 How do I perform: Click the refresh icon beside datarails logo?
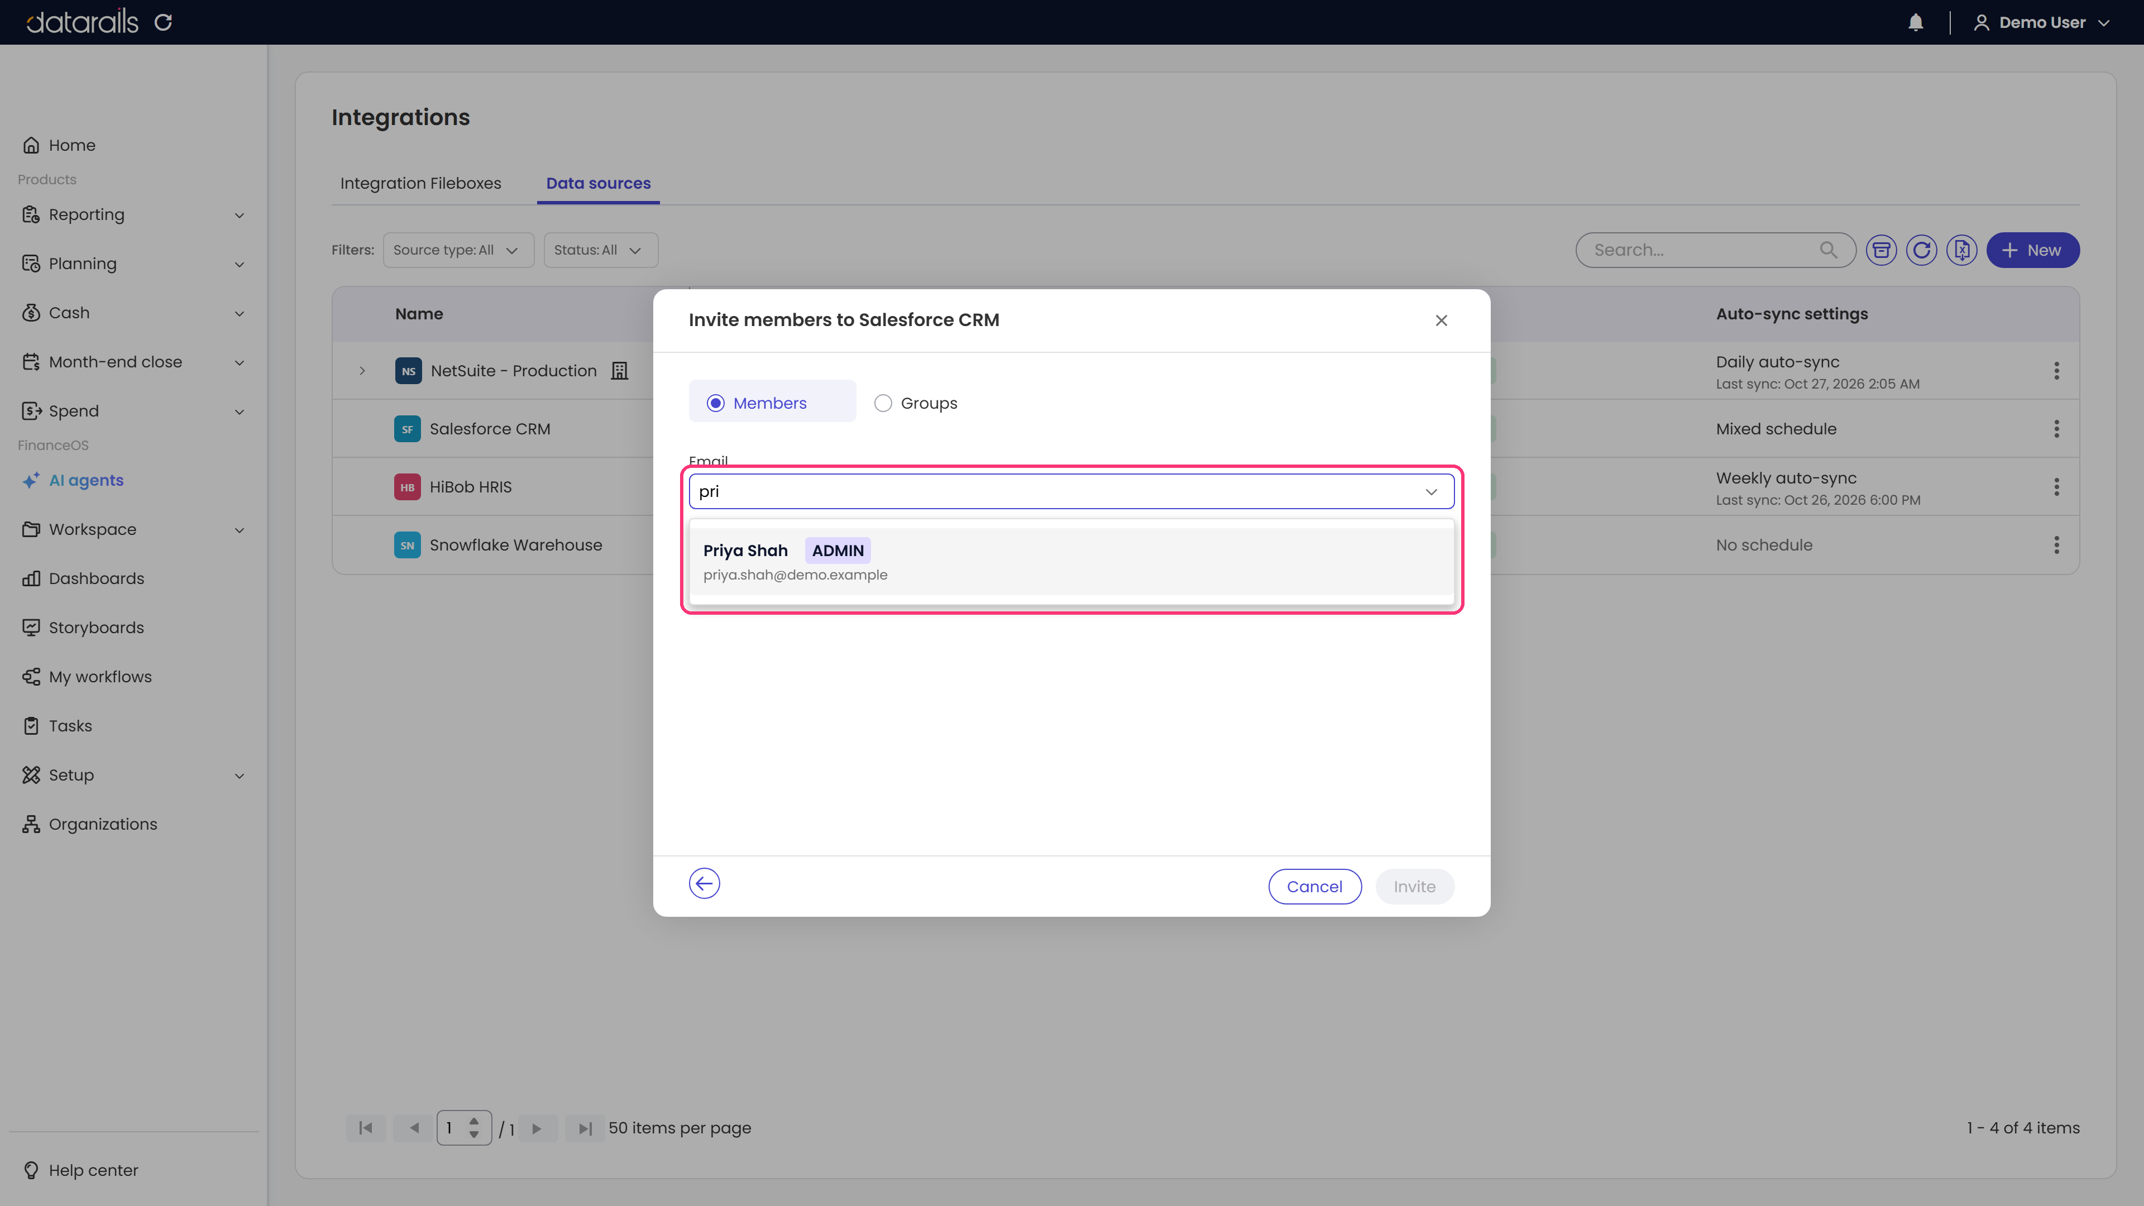tap(163, 22)
